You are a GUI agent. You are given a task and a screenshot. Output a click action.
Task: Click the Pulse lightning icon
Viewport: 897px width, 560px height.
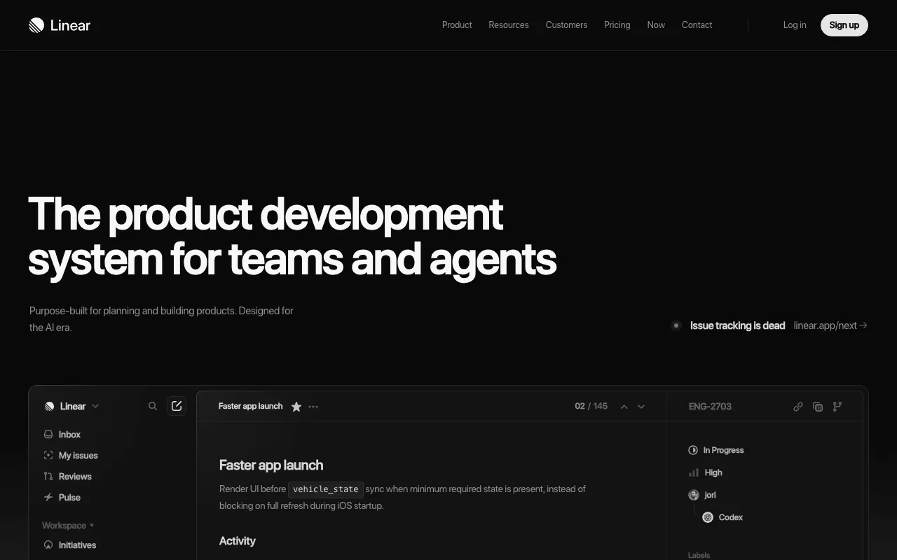(48, 497)
